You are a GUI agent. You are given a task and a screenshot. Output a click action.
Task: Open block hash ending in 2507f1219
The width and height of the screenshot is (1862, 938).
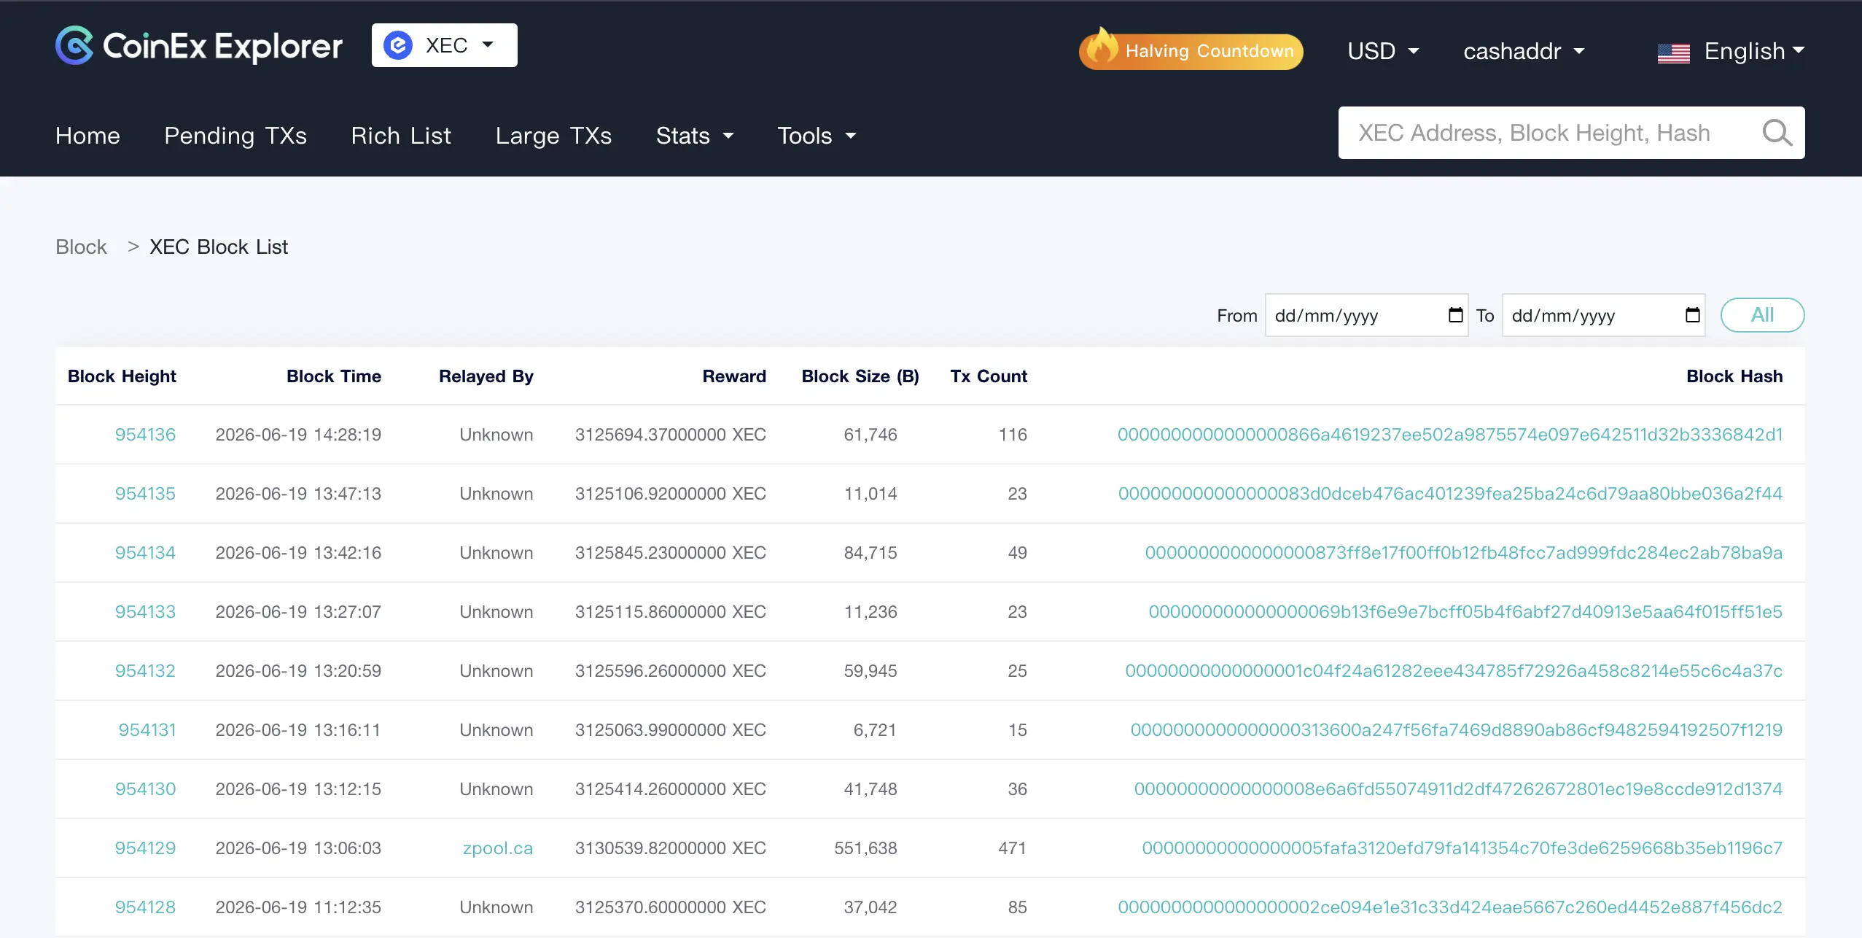1457,730
